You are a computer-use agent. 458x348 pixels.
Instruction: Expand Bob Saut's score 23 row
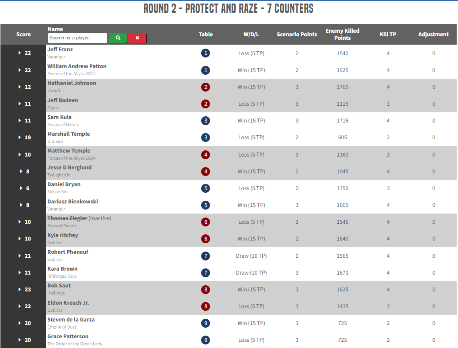20,290
